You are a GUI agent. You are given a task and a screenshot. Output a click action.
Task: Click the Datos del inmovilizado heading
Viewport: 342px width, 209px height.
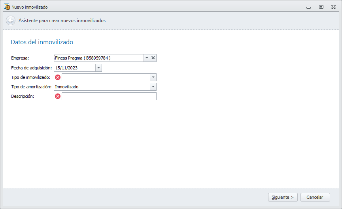tap(42, 42)
